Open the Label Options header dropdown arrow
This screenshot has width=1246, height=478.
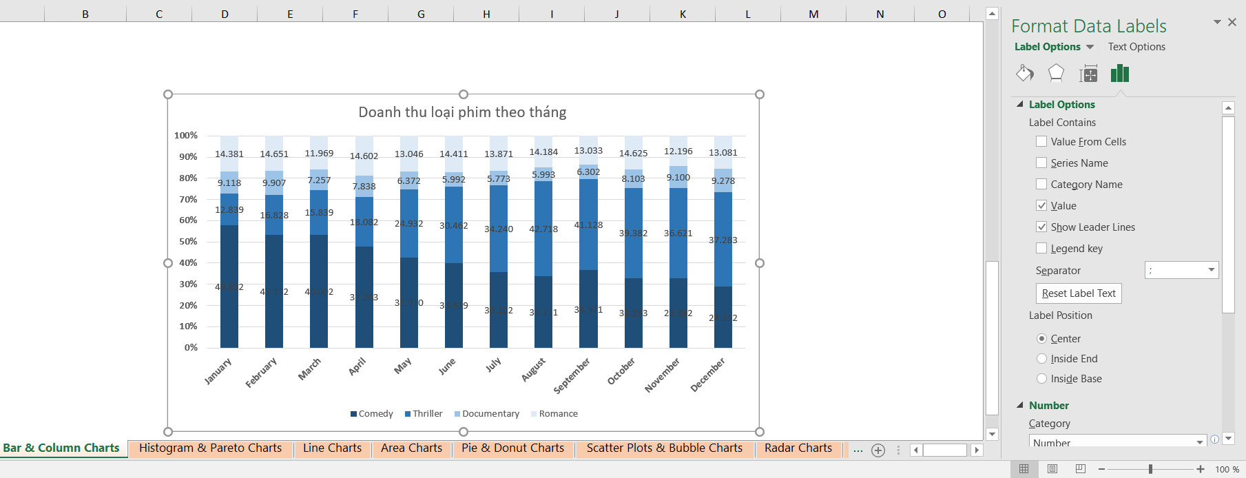click(x=1090, y=47)
